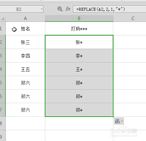Click cell B1 containing 打码***

click(x=79, y=29)
